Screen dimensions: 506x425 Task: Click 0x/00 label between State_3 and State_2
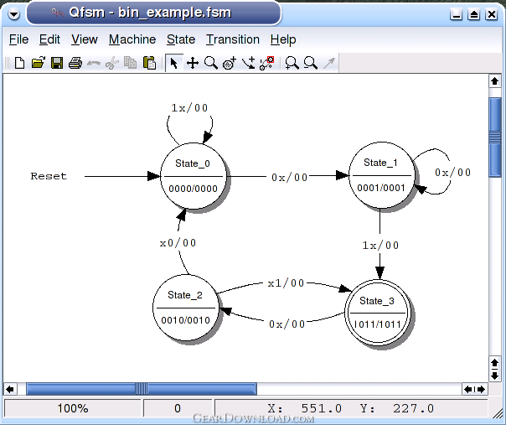click(x=287, y=324)
